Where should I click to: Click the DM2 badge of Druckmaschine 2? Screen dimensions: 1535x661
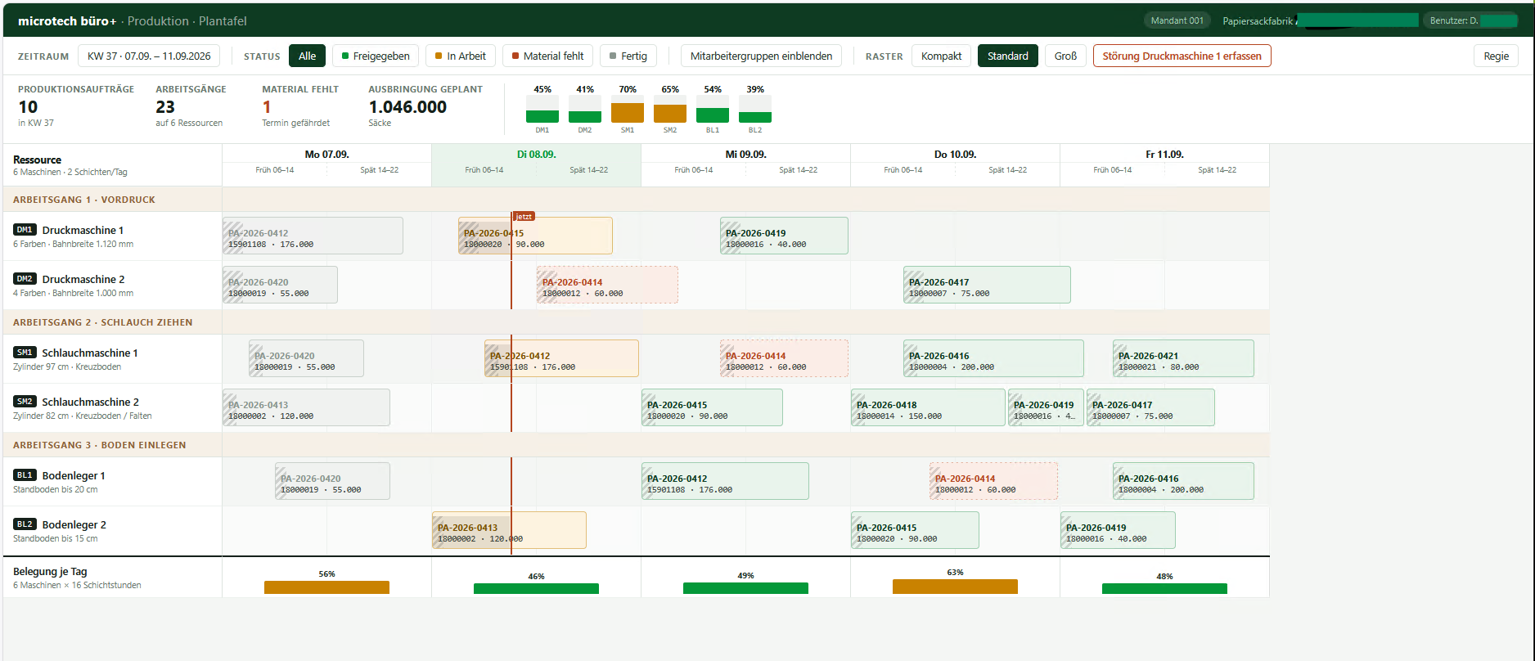point(25,279)
